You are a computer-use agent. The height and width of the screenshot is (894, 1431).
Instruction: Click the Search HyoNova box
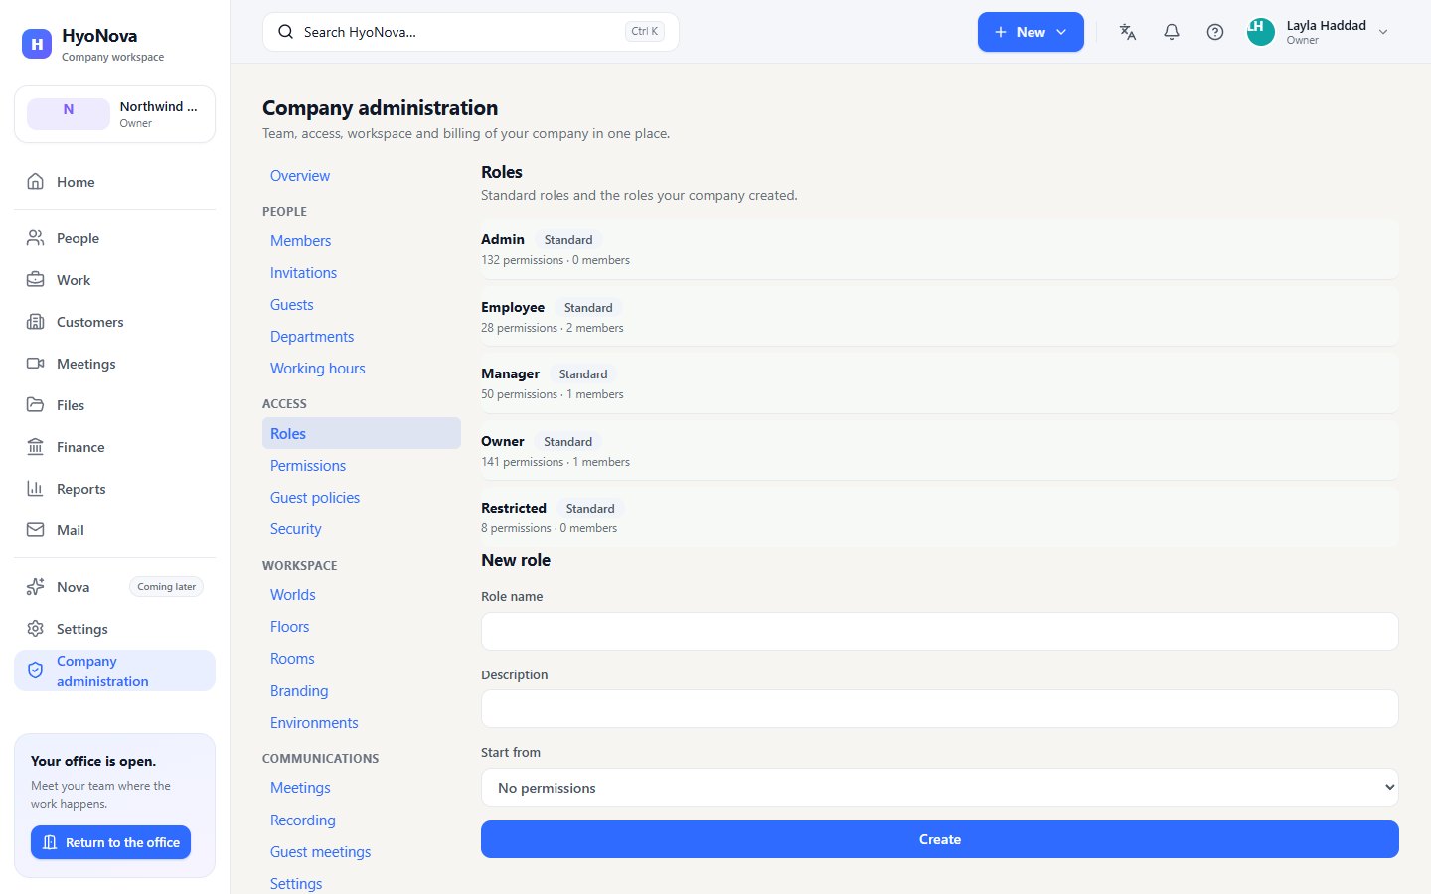[471, 32]
